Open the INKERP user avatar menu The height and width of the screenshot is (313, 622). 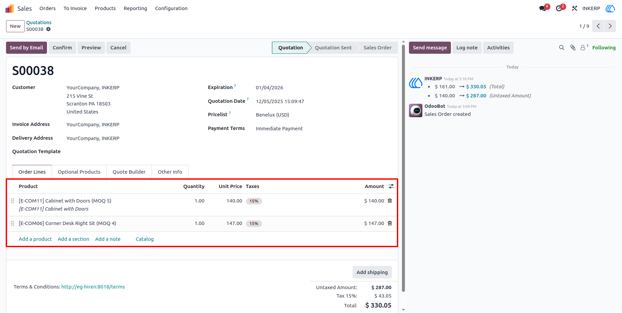[x=610, y=8]
